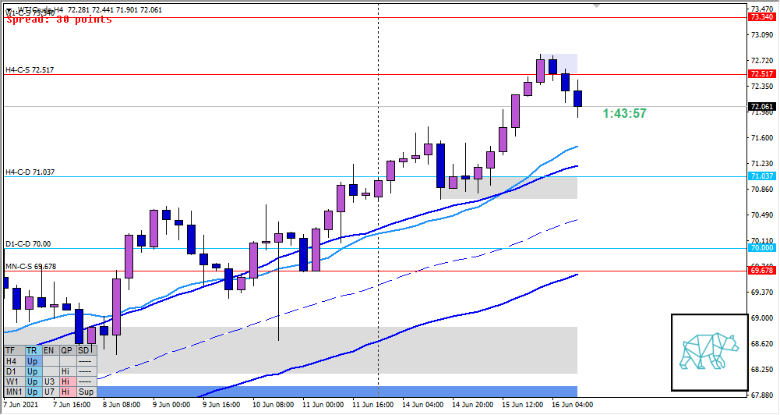
Task: Click the chart shift triangle marker at top
Action: click(597, 5)
